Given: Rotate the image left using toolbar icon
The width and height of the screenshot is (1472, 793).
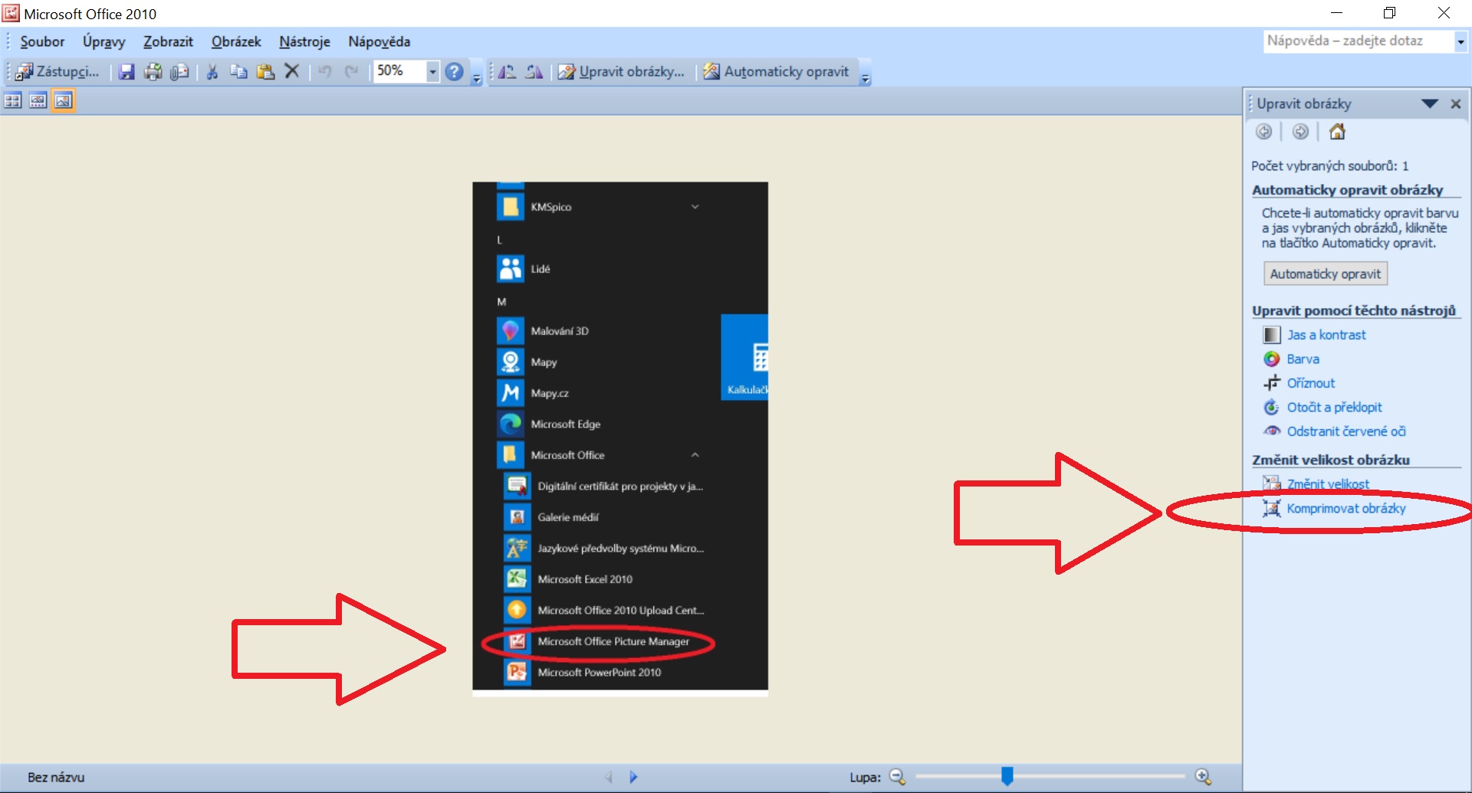Looking at the screenshot, I should pos(507,72).
